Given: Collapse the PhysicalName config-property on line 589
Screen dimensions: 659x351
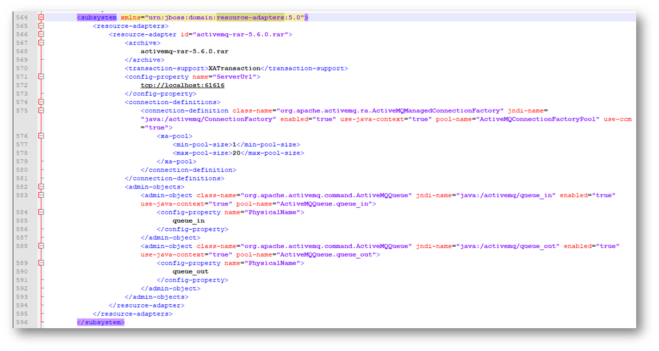Looking at the screenshot, I should 41,263.
